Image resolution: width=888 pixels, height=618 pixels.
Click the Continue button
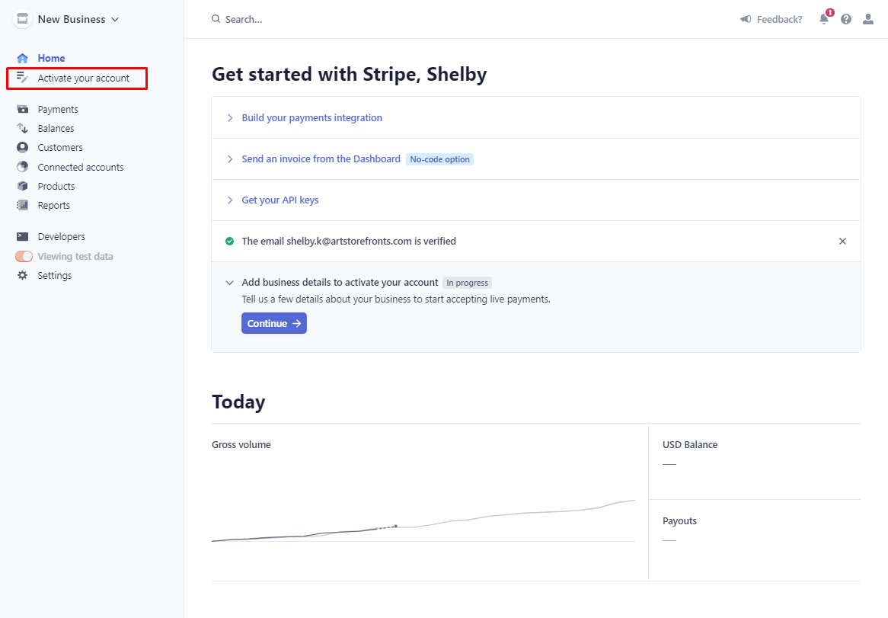(x=274, y=323)
